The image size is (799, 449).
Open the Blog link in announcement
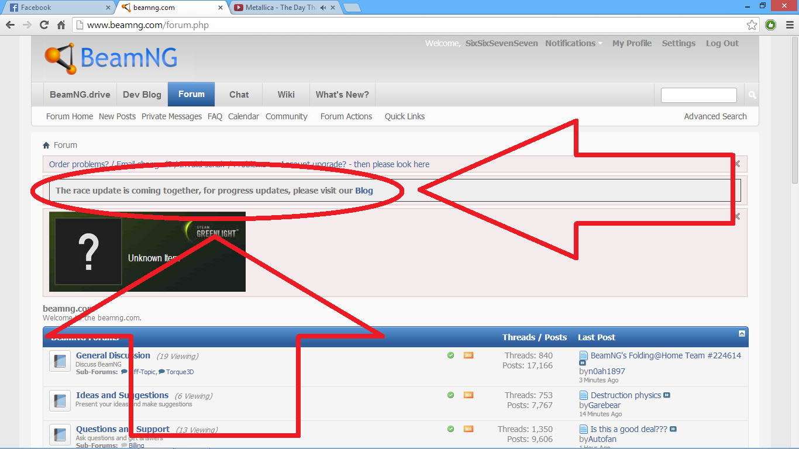pyautogui.click(x=364, y=191)
